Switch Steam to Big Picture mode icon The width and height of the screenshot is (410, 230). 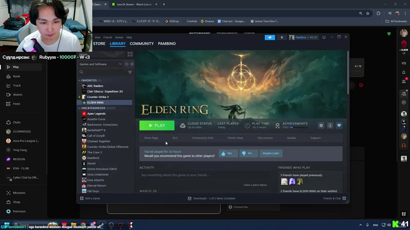324,37
